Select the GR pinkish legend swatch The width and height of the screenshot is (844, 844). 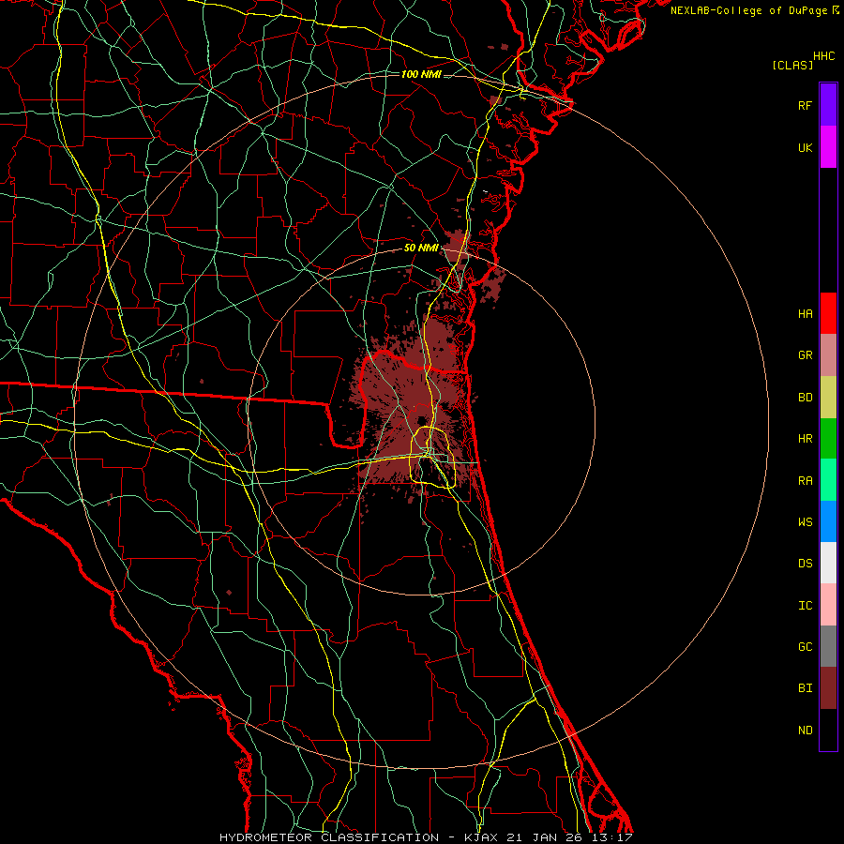828,355
